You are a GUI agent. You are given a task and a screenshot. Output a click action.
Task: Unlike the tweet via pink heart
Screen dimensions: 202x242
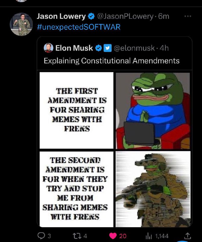(x=113, y=236)
